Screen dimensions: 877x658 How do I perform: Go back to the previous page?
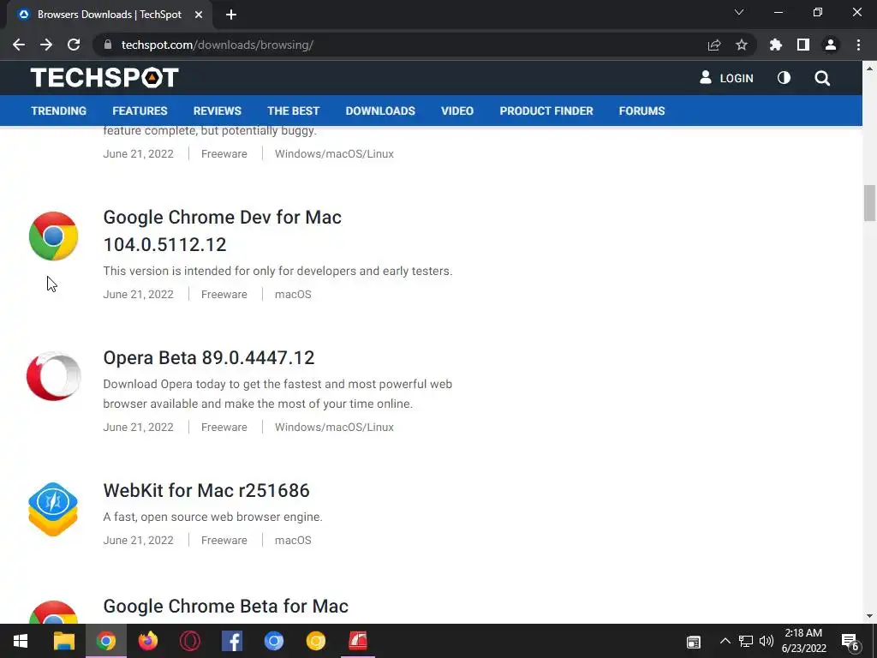point(19,45)
